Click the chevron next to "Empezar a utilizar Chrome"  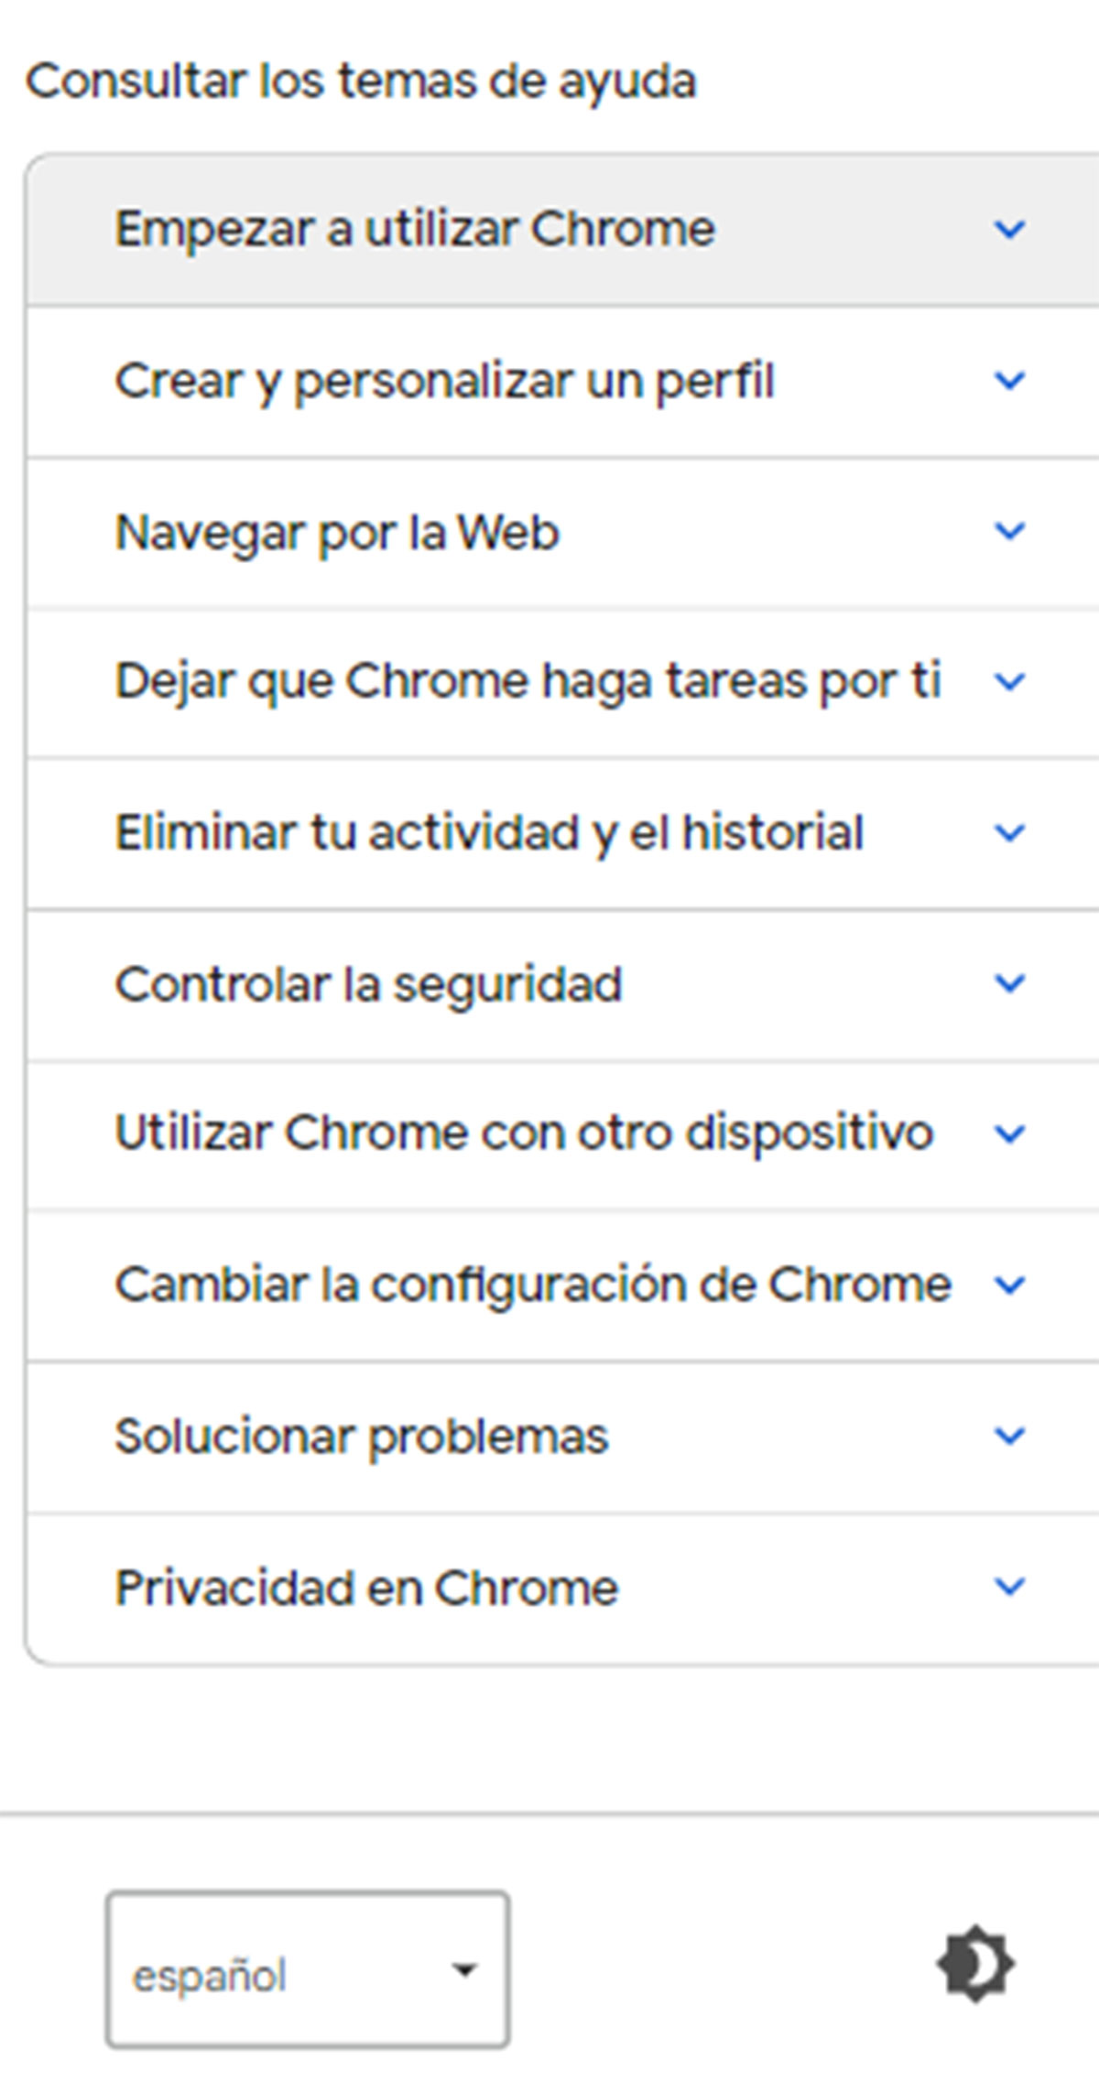click(x=1009, y=229)
